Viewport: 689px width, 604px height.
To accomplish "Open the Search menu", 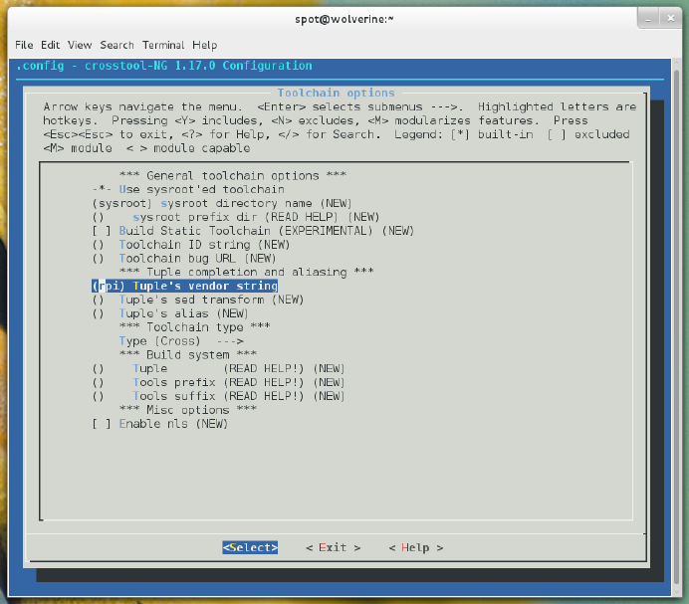I will click(x=116, y=45).
